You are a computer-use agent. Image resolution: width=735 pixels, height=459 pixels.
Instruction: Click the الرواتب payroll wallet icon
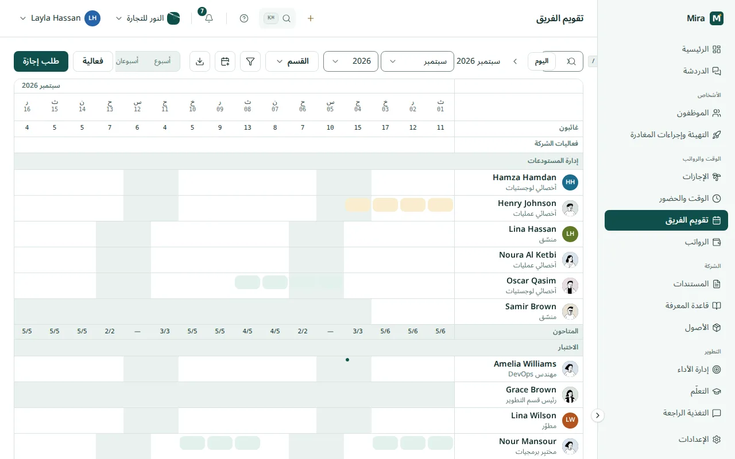click(716, 242)
